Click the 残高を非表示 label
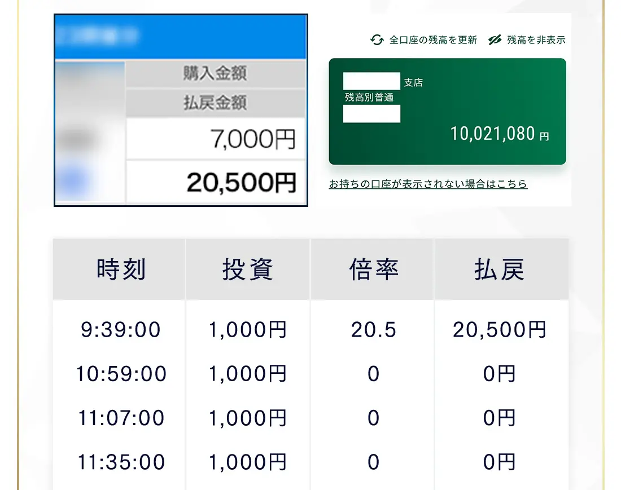Image resolution: width=621 pixels, height=490 pixels. (x=536, y=40)
